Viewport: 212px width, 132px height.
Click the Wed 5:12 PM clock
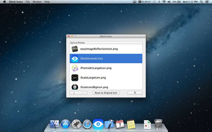pyautogui.click(x=190, y=2)
